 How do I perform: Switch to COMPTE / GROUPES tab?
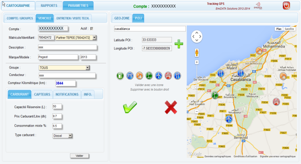(x=20, y=18)
